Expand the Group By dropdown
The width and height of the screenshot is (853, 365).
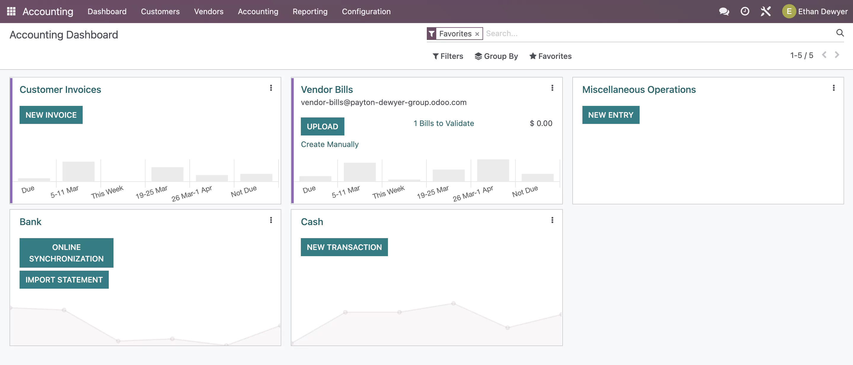click(x=496, y=56)
